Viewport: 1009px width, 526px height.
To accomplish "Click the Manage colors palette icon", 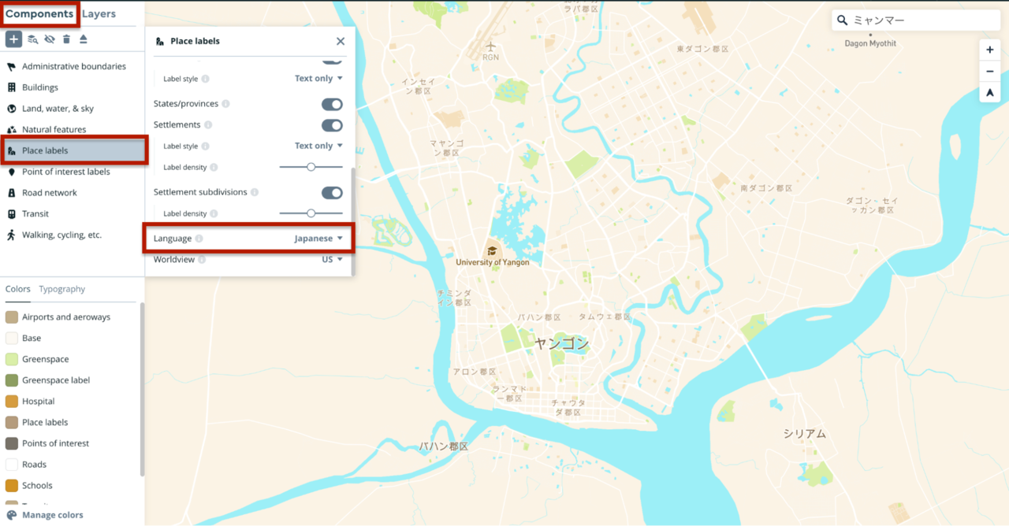I will pos(12,515).
